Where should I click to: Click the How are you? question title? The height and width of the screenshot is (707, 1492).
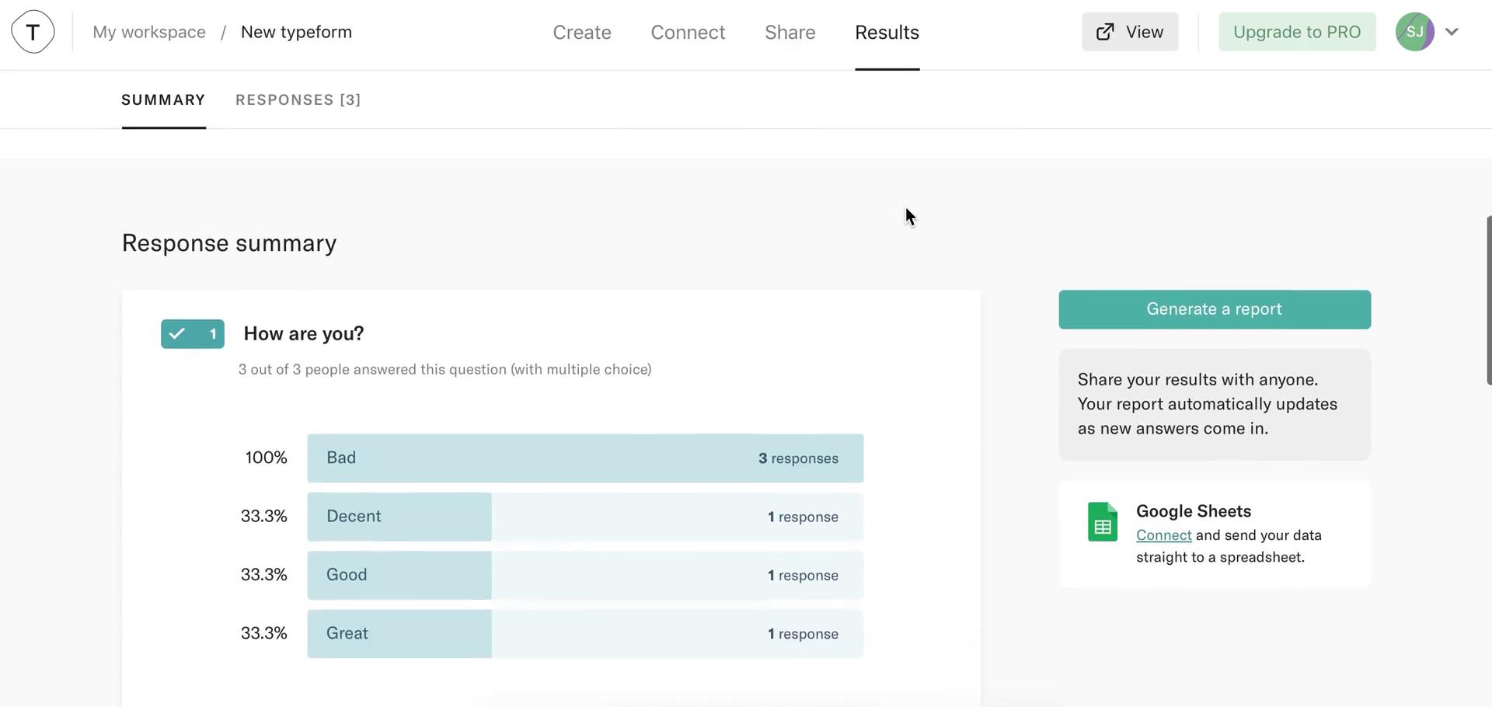click(x=304, y=334)
